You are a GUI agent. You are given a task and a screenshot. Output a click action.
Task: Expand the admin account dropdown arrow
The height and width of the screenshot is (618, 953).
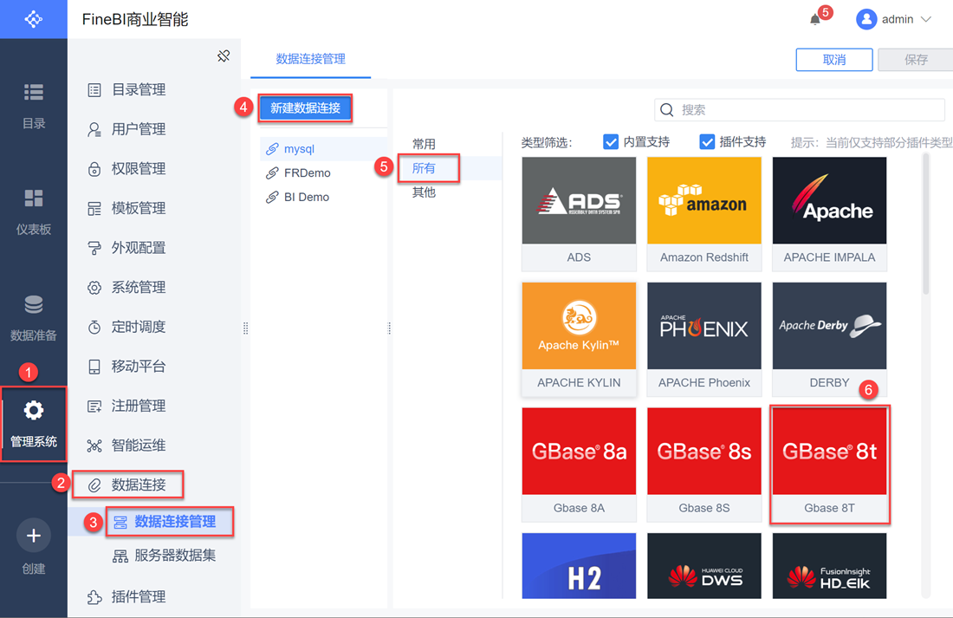coord(925,19)
